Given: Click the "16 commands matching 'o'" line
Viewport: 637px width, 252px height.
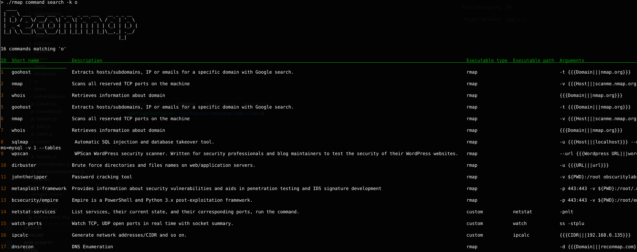Looking at the screenshot, I should tap(33, 49).
